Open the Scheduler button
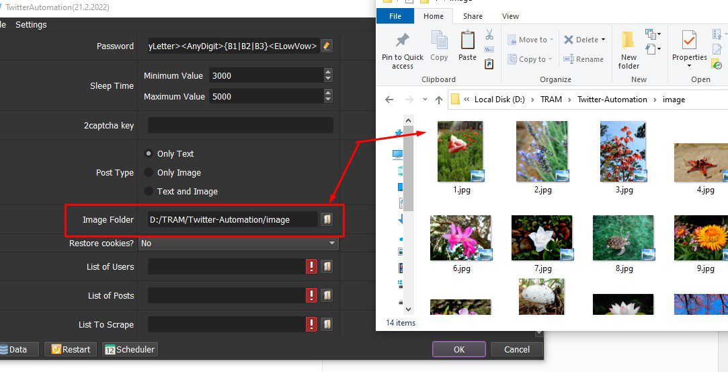The image size is (728, 372). click(x=130, y=349)
